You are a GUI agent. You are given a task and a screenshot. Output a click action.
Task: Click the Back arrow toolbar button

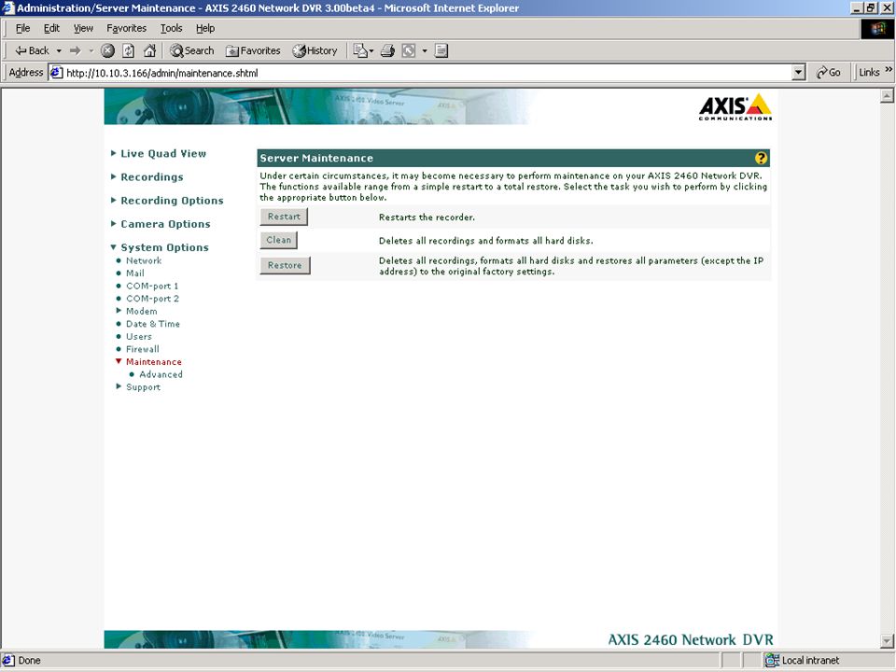(32, 50)
